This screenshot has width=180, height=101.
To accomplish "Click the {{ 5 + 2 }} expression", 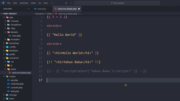I will click(x=57, y=17).
